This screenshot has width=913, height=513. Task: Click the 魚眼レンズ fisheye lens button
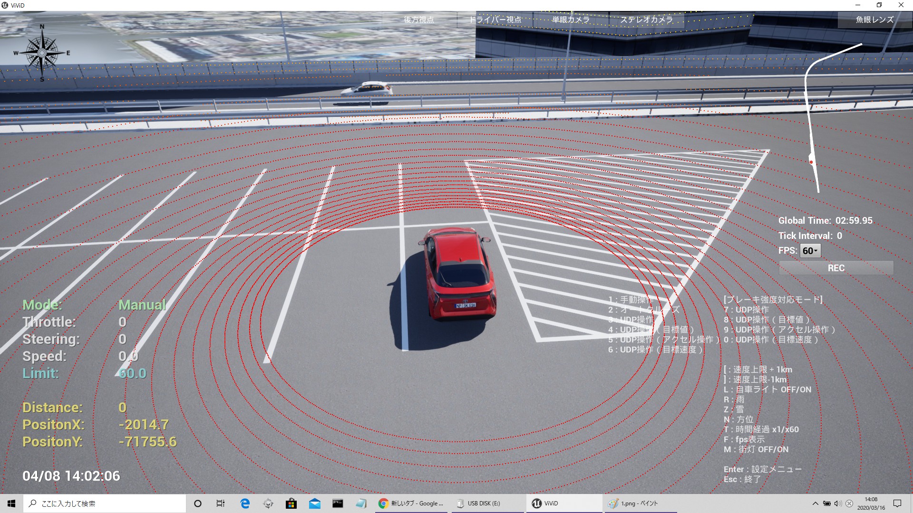tap(875, 19)
